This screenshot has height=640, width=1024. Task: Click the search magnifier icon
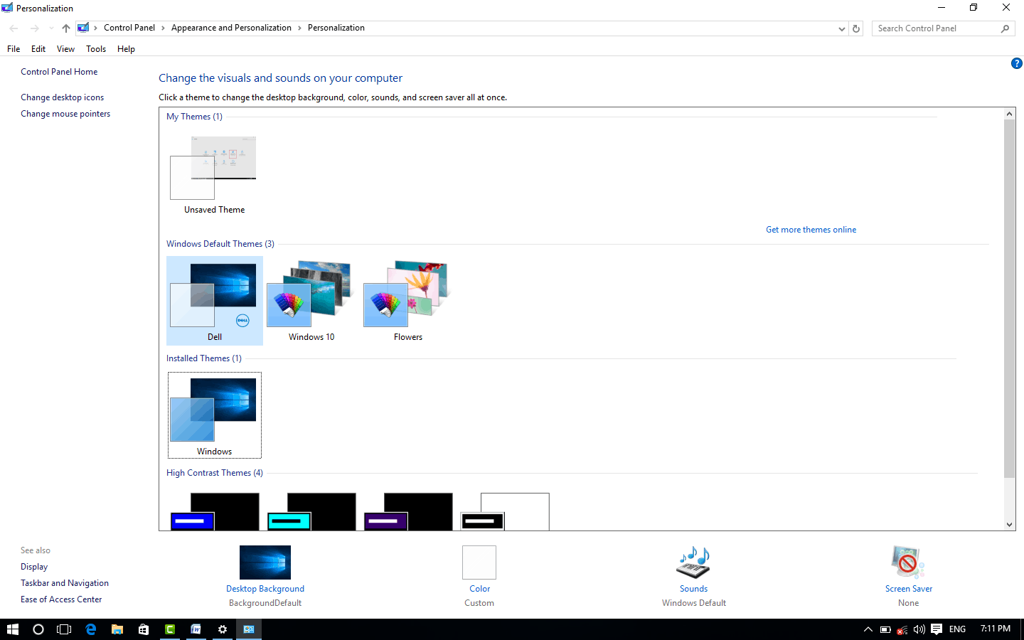tap(1005, 28)
